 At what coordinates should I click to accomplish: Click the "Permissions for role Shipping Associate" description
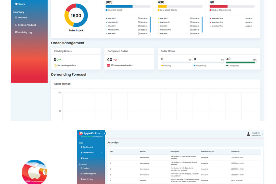coord(185,175)
